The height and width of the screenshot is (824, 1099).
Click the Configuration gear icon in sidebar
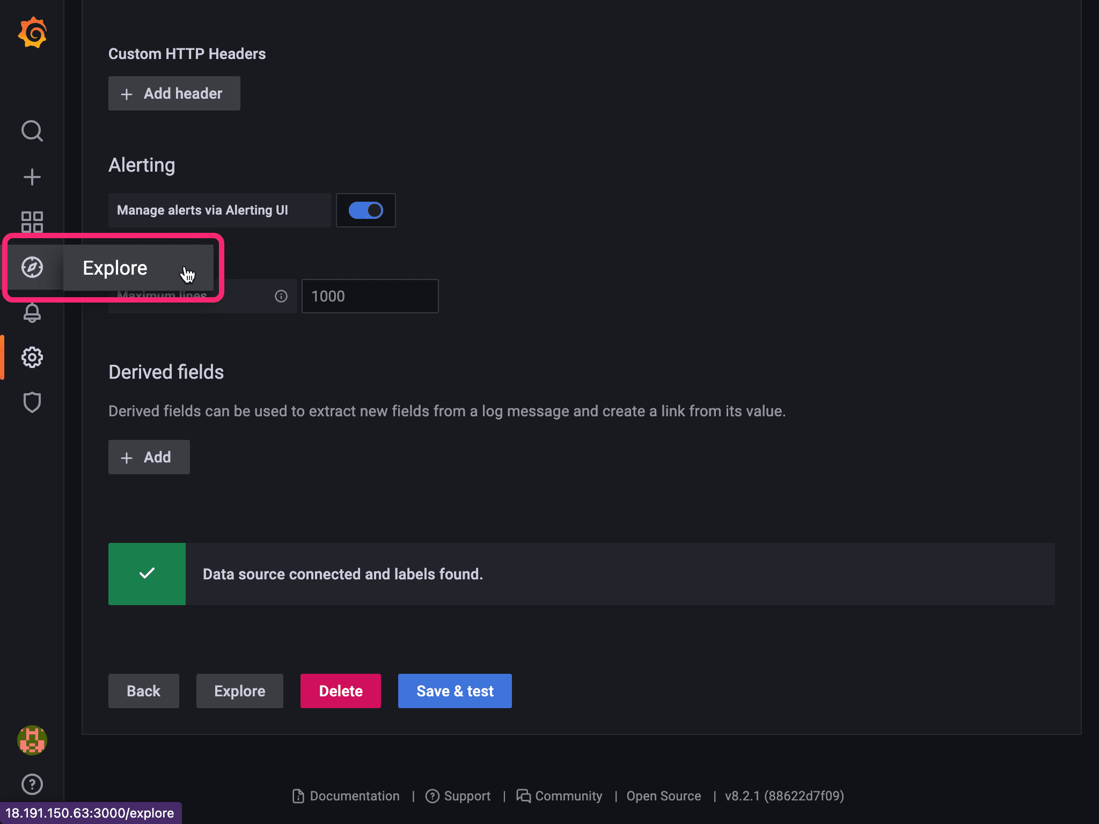point(32,357)
